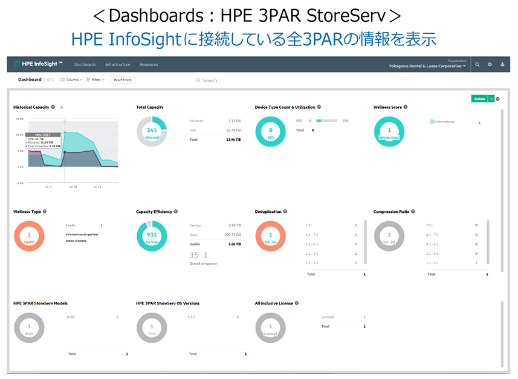Viewport: 518px width, 379px height.
Task: Click the Deduplication 2:1 - 3:1 donut
Action: tap(271, 236)
